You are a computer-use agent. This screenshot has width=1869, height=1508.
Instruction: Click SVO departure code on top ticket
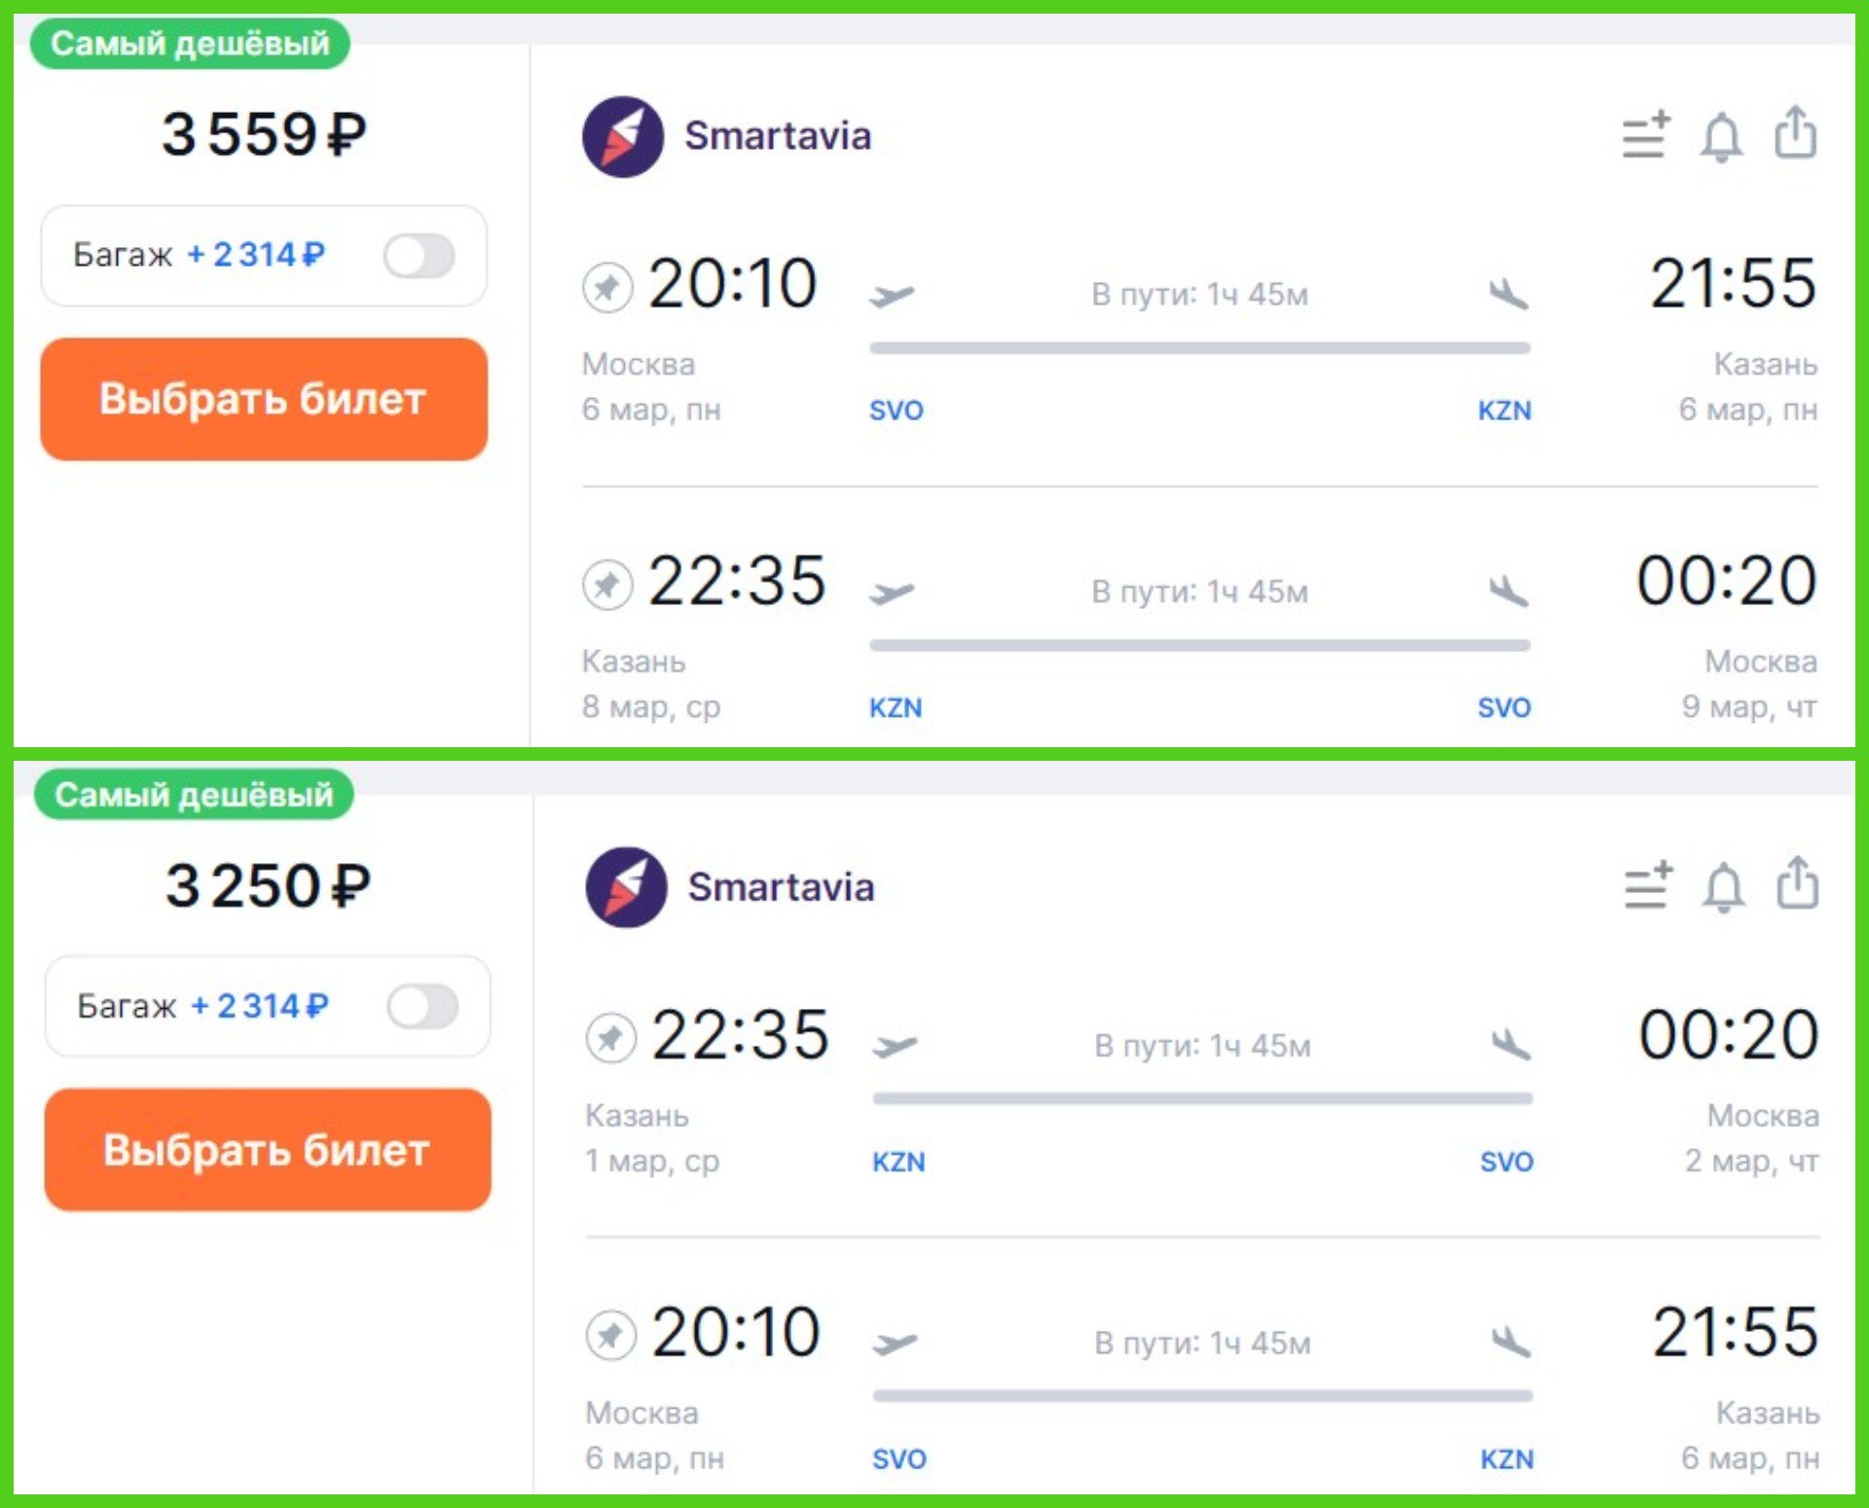[x=896, y=411]
